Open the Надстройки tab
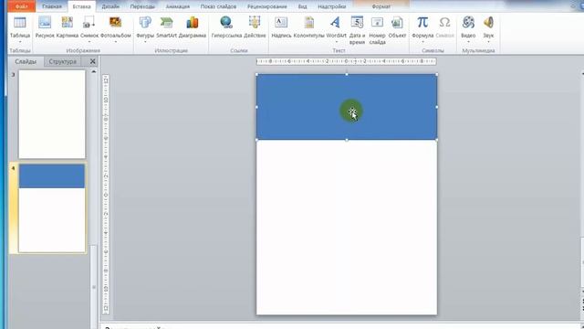Viewport: 584px width, 329px height. (332, 6)
